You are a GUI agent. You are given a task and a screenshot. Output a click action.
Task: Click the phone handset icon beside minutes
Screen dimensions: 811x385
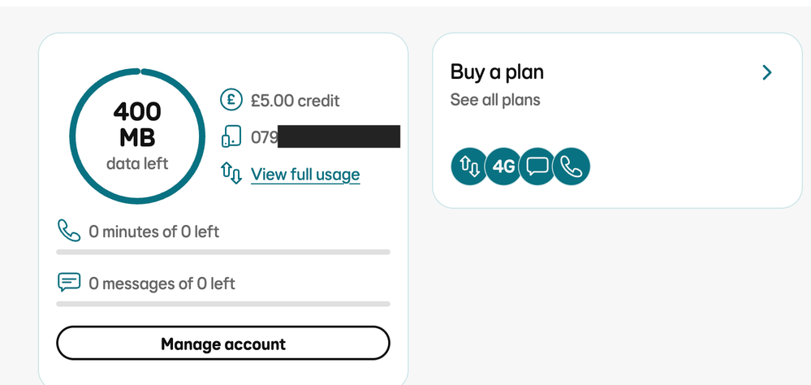click(x=68, y=231)
